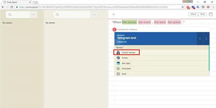This screenshot has width=216, height=108.
Task: Click the sensor list green scrollbar
Action: tap(209, 58)
